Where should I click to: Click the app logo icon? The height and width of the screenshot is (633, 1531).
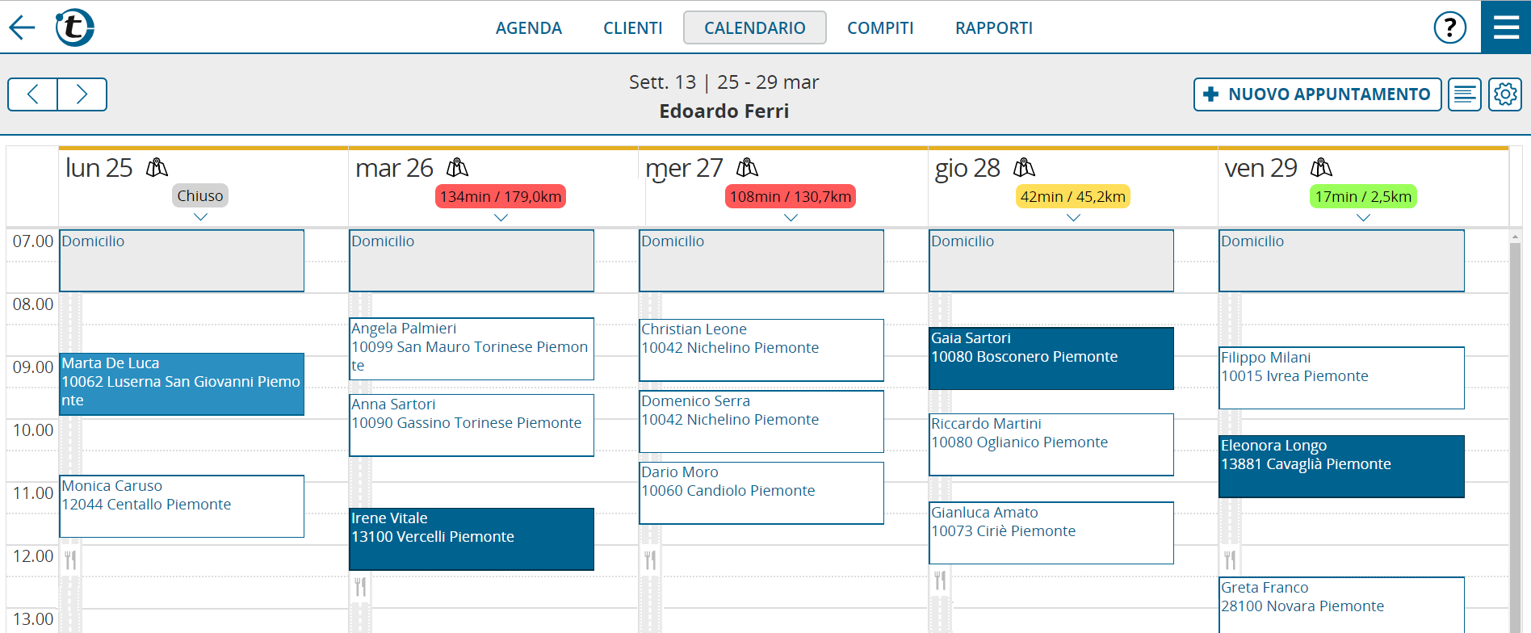point(74,27)
